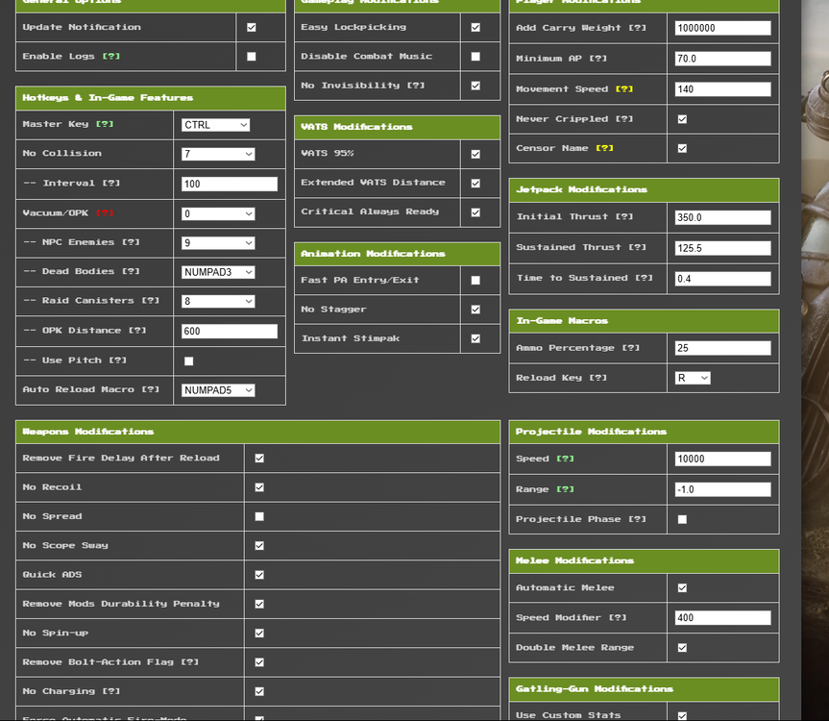Screen dimensions: 829x721
Task: Click the yellow help marker beside Movement Speed
Action: (623, 88)
